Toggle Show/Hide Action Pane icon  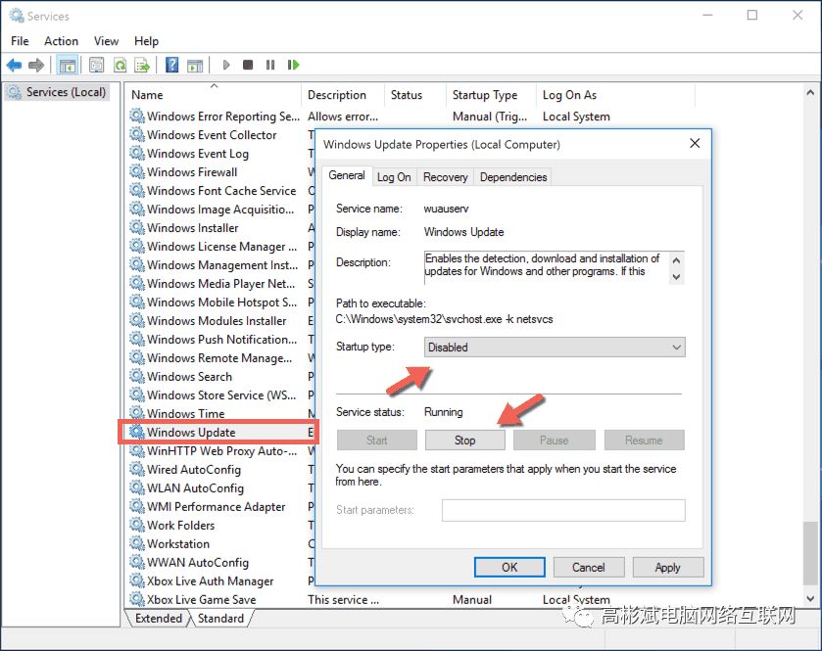click(x=195, y=65)
